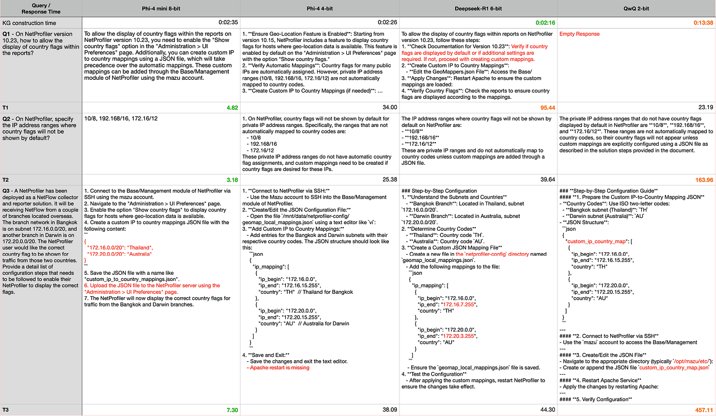Click red '/opt/mazu/etc/' path in QwQ answer

click(x=693, y=361)
